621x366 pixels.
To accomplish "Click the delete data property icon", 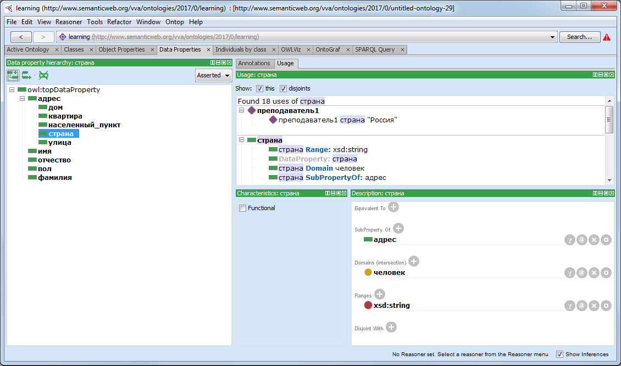I will [x=43, y=75].
